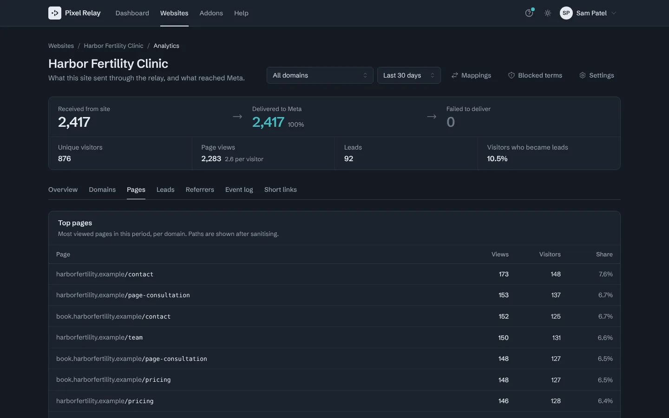The width and height of the screenshot is (669, 418).
Task: Go to the Dashboard nav item
Action: 132,13
